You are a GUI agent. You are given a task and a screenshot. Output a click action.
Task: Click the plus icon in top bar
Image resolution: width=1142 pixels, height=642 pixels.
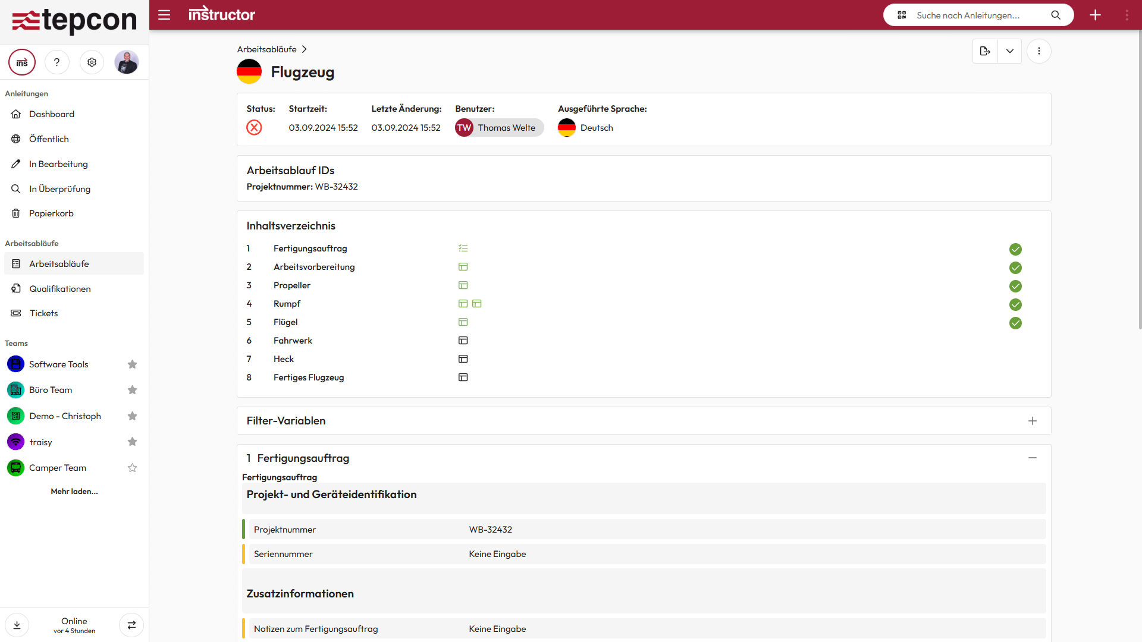coord(1095,15)
